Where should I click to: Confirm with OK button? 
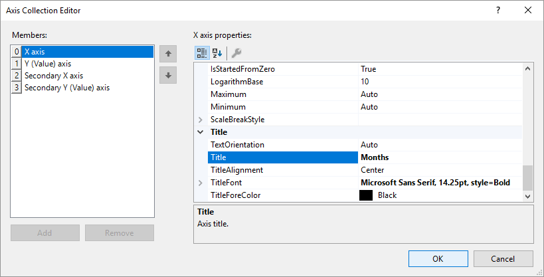coord(438,259)
